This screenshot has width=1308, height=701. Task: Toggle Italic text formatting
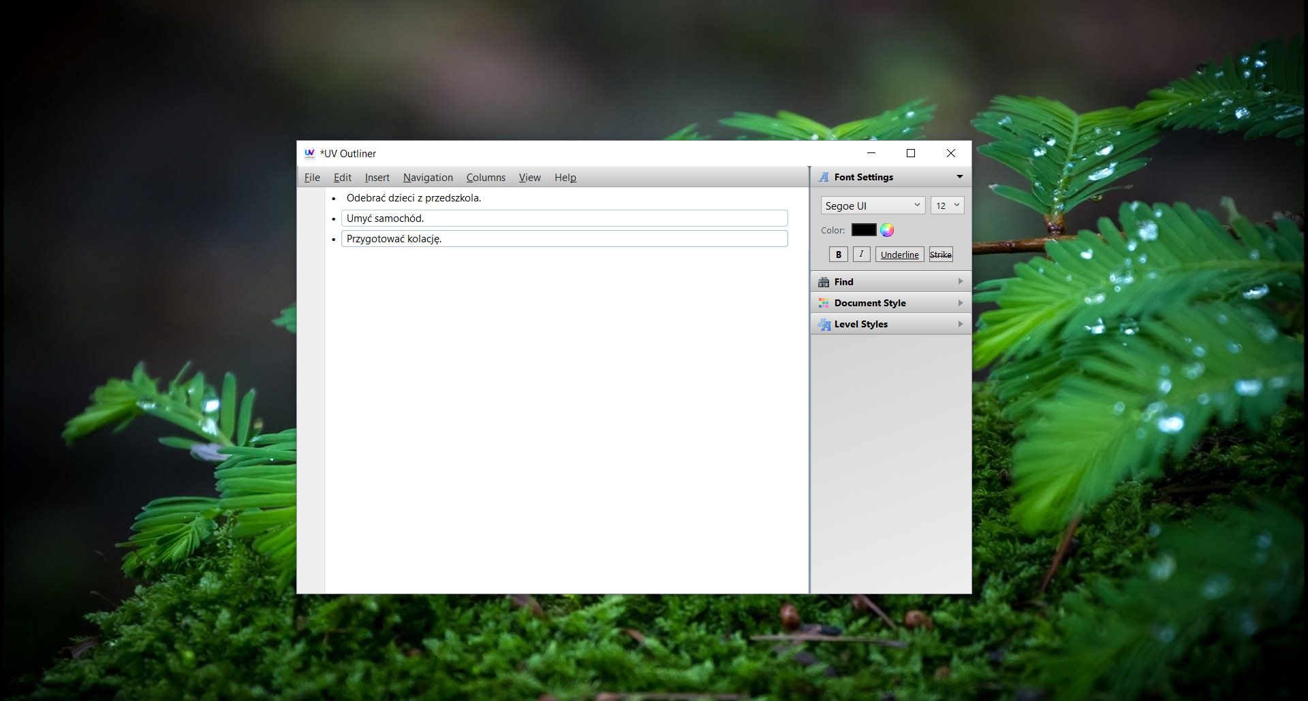[861, 254]
